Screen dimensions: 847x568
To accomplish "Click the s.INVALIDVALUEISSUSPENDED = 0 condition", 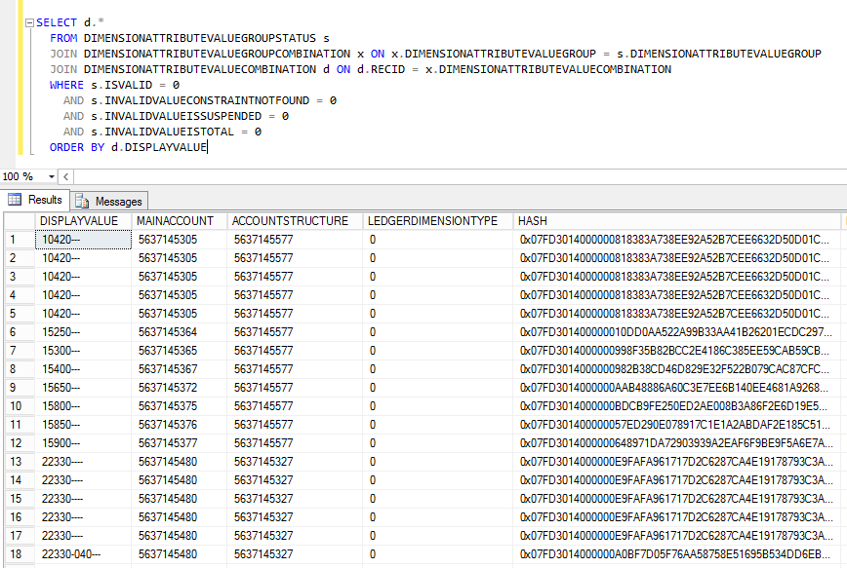I will point(189,116).
